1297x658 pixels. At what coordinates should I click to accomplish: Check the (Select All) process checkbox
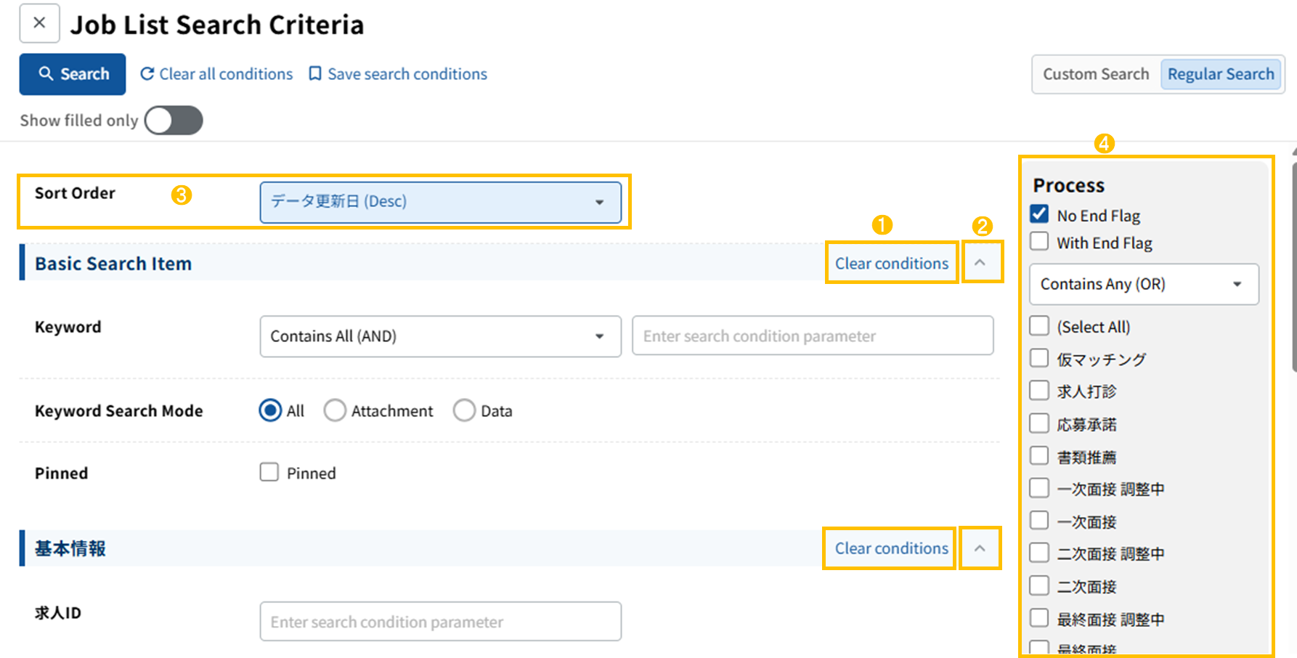click(x=1039, y=326)
